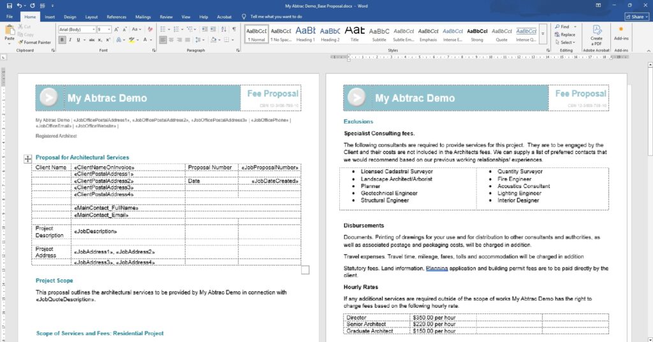Toggle Italic formatting
653x342 pixels.
[x=71, y=40]
